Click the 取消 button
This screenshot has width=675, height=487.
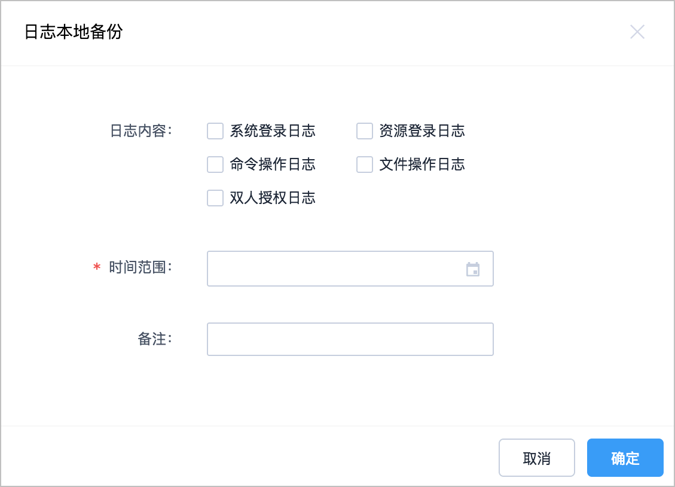click(537, 458)
